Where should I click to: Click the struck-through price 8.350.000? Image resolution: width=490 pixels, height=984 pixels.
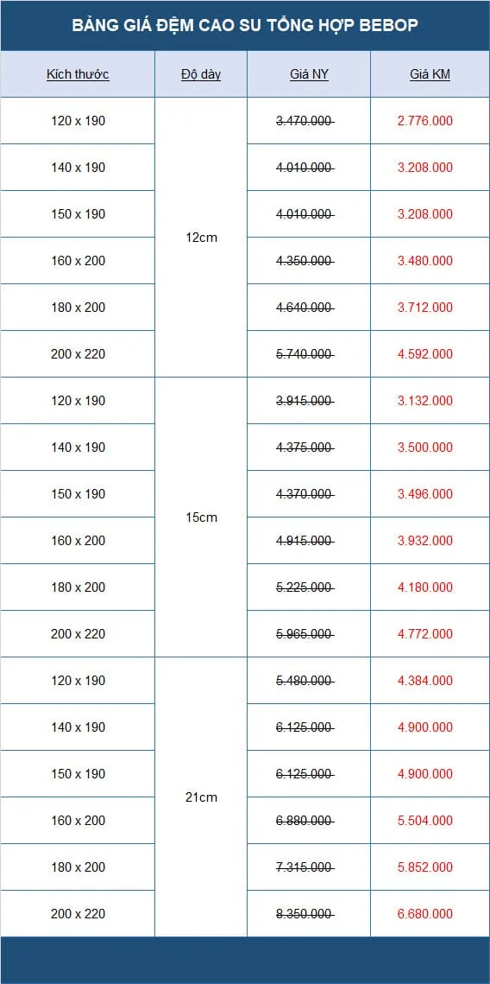pyautogui.click(x=305, y=914)
